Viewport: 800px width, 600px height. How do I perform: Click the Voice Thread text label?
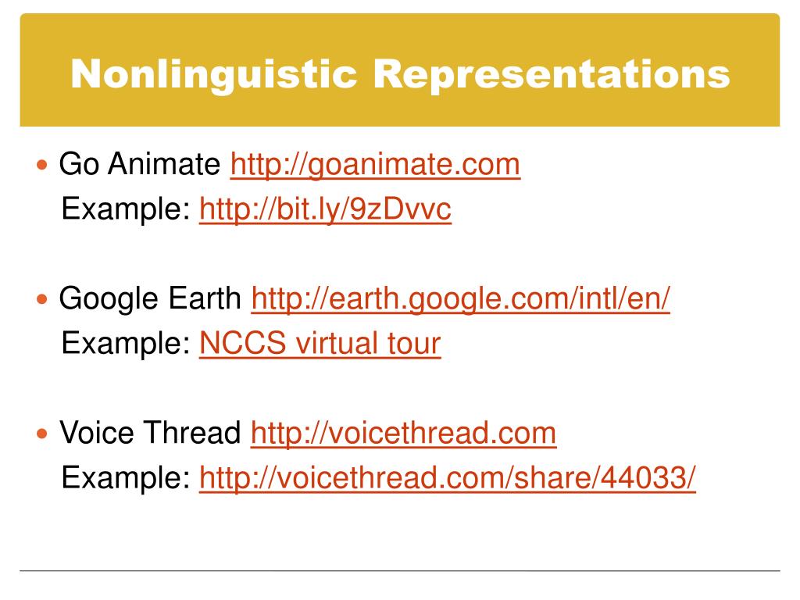pos(150,433)
